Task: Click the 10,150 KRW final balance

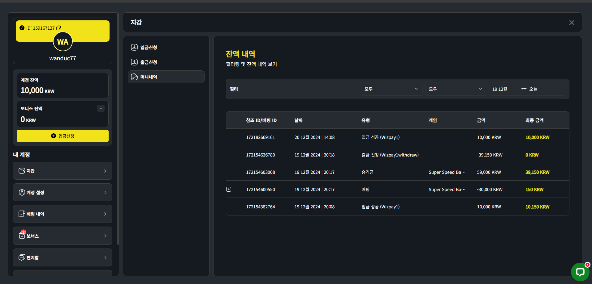Action: 538,207
